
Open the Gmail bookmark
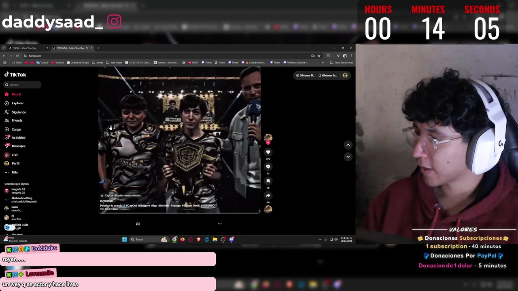tap(17, 63)
